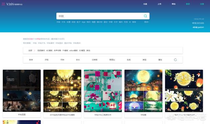The width and height of the screenshot is (210, 124).
Task: Click into the 中秋 search input field
Action: click(x=100, y=16)
